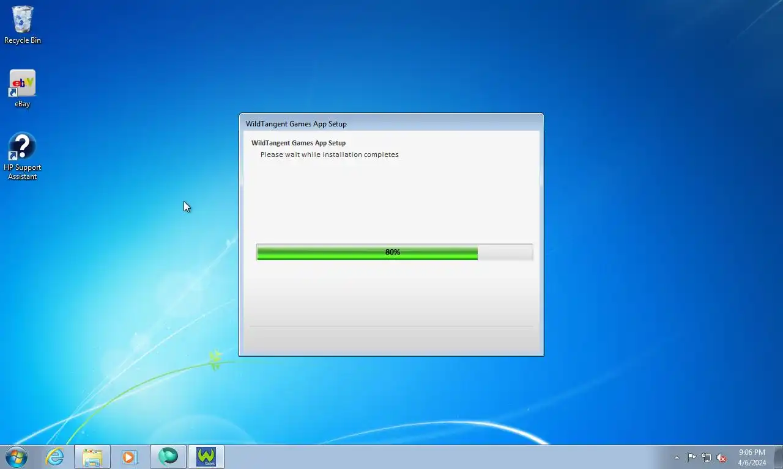Click the WildTangent Games App Setup title bar
The image size is (783, 469).
point(391,123)
